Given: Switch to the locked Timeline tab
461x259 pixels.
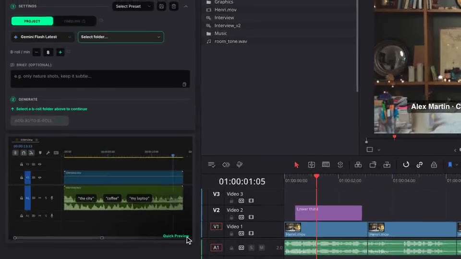Looking at the screenshot, I should 75,21.
